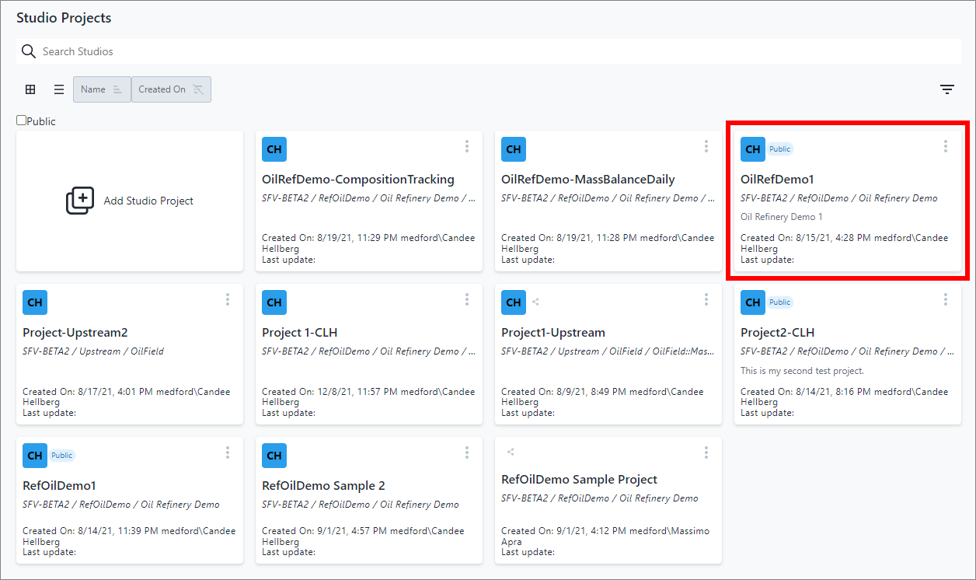Screen dimensions: 976x580
Task: Open the RefOilDemo1 project title
Action: pyautogui.click(x=60, y=486)
